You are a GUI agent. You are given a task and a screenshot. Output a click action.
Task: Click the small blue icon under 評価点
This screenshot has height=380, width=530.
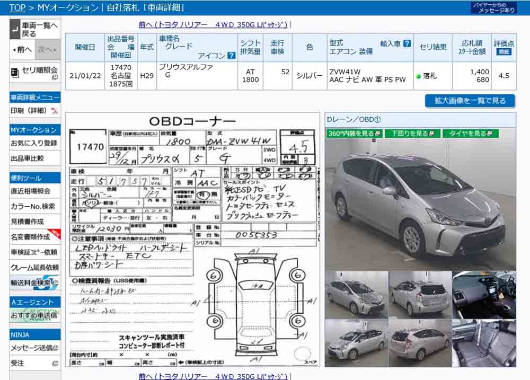coord(503,52)
